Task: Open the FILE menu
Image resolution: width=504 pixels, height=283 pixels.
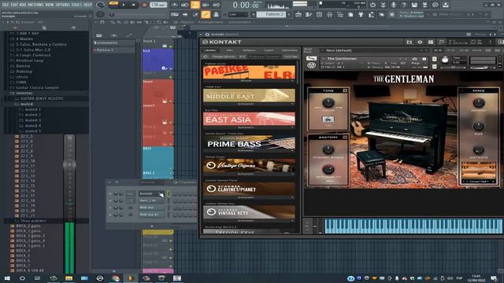Action: tap(6, 5)
